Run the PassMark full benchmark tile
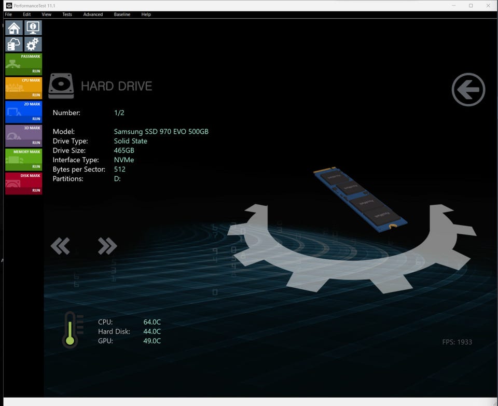This screenshot has height=406, width=498. click(x=23, y=64)
